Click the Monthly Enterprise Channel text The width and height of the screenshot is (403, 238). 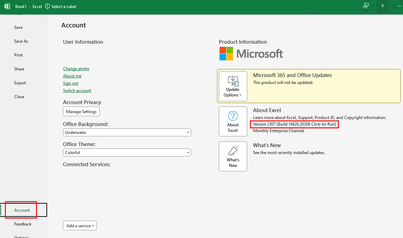[x=278, y=131]
